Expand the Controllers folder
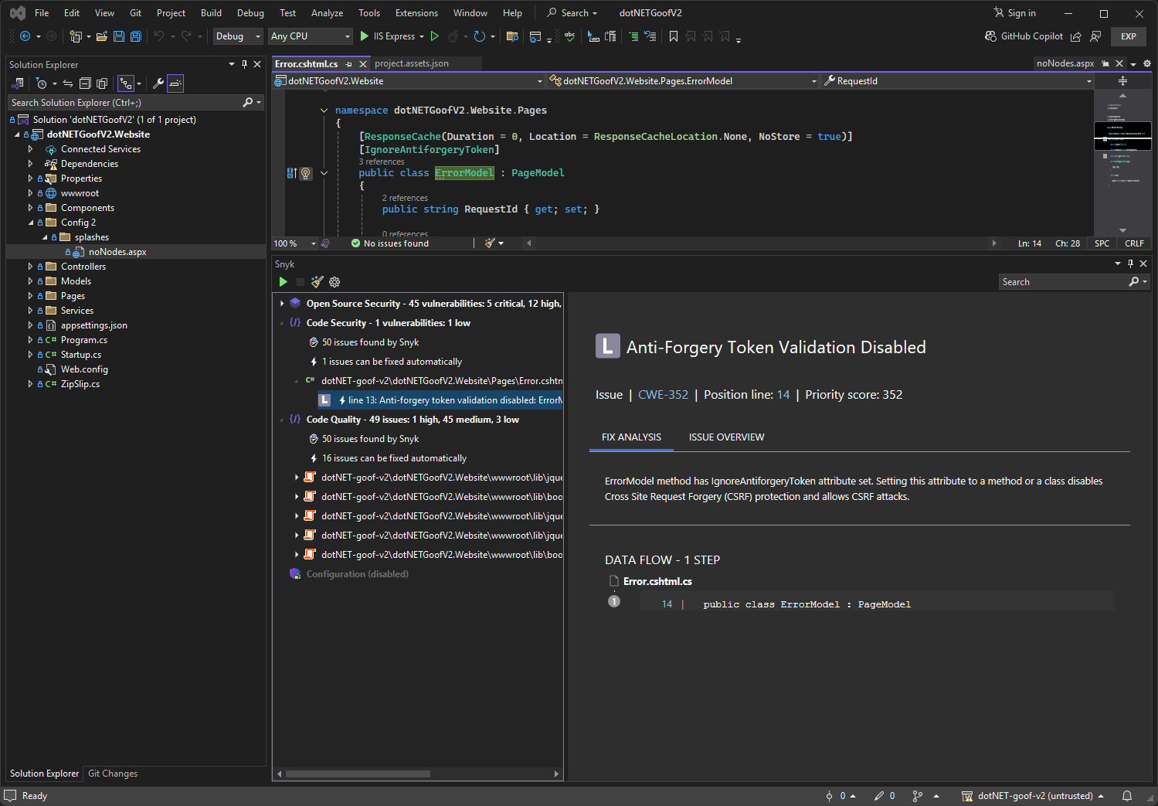 (x=30, y=267)
